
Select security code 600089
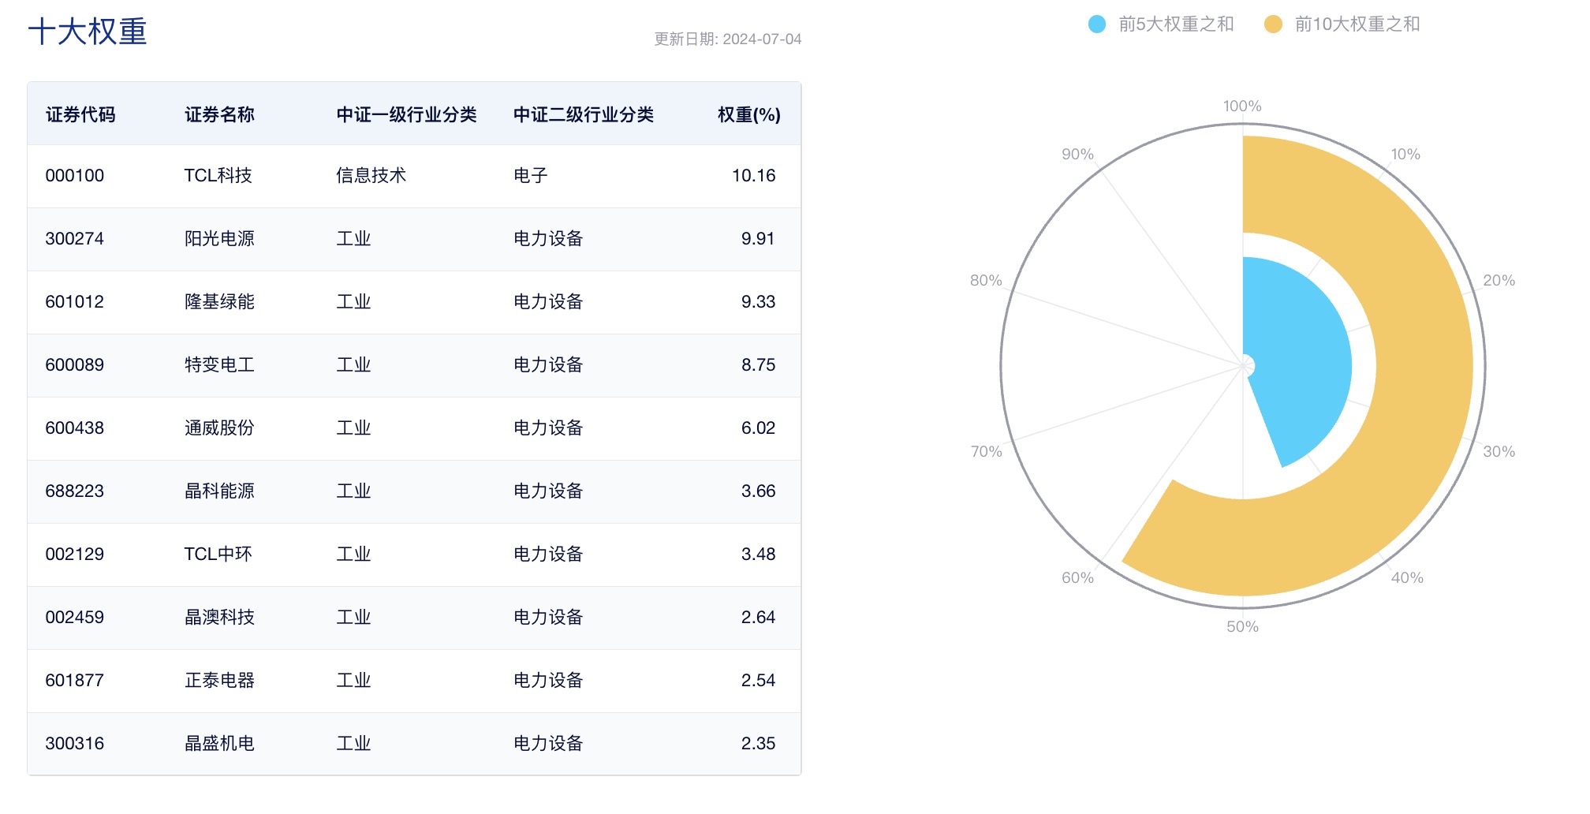coord(75,364)
